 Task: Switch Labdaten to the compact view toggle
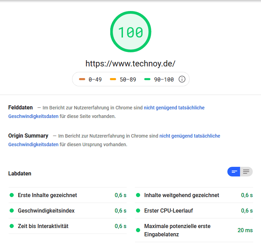[234, 172]
